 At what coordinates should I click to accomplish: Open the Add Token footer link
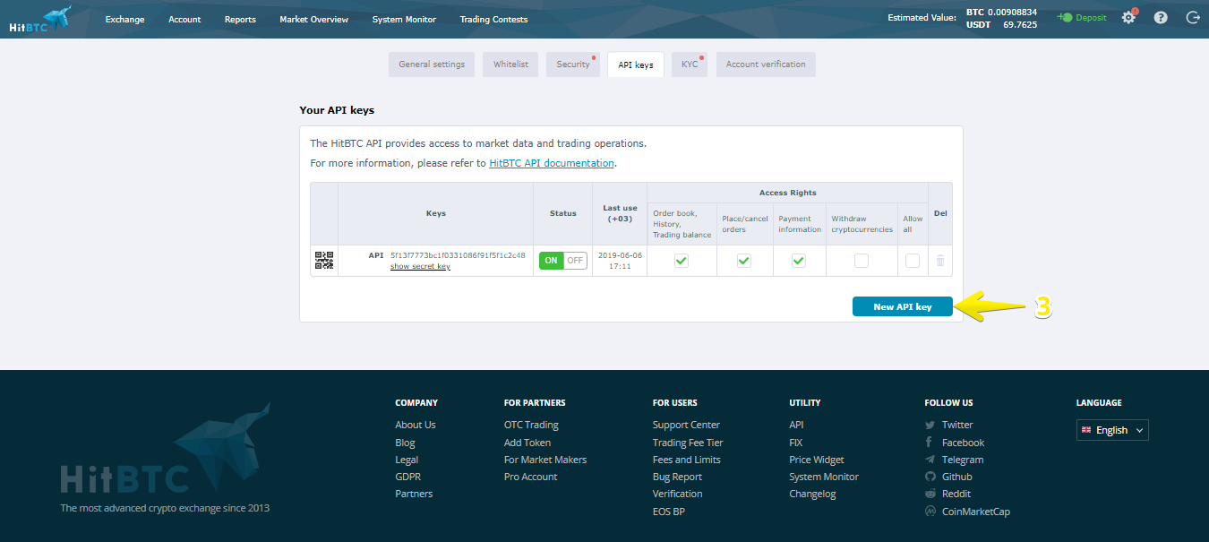(x=527, y=443)
